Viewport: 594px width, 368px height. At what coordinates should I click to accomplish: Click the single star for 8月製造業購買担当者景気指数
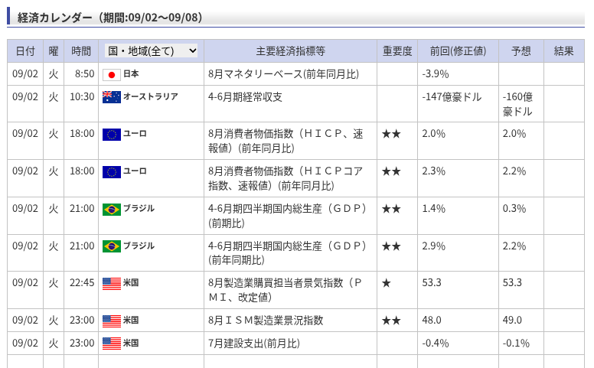point(387,283)
